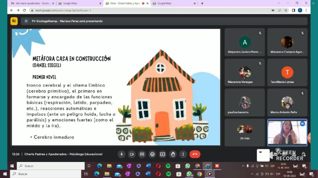Image resolution: width=318 pixels, height=178 pixels.
Task: Send an emoji reaction in the meeting
Action: coord(152,154)
